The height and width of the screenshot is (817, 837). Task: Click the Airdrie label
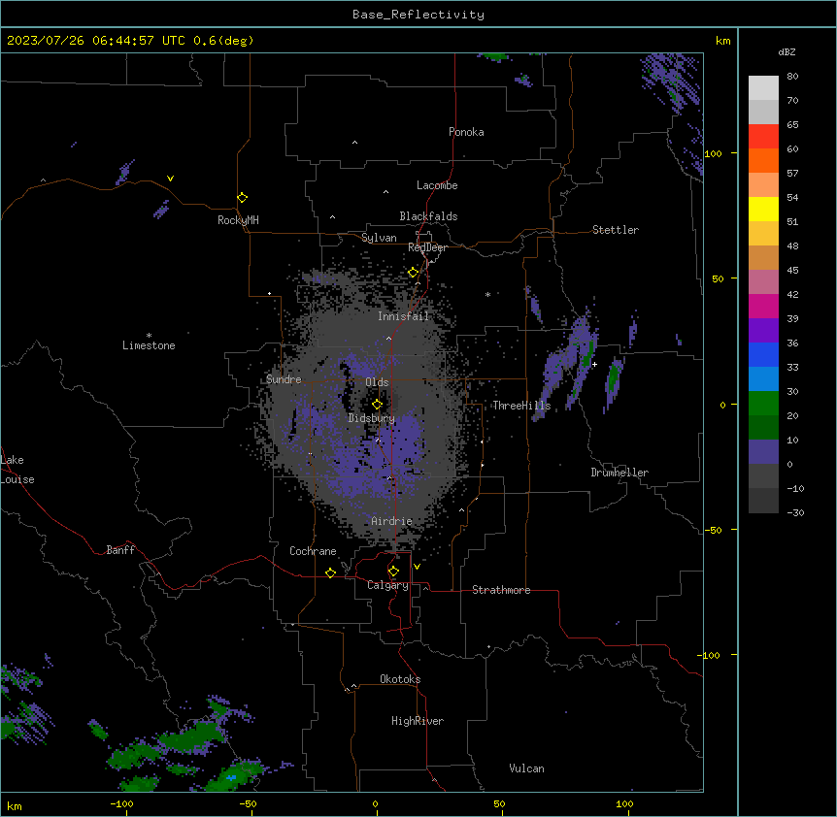(x=392, y=521)
